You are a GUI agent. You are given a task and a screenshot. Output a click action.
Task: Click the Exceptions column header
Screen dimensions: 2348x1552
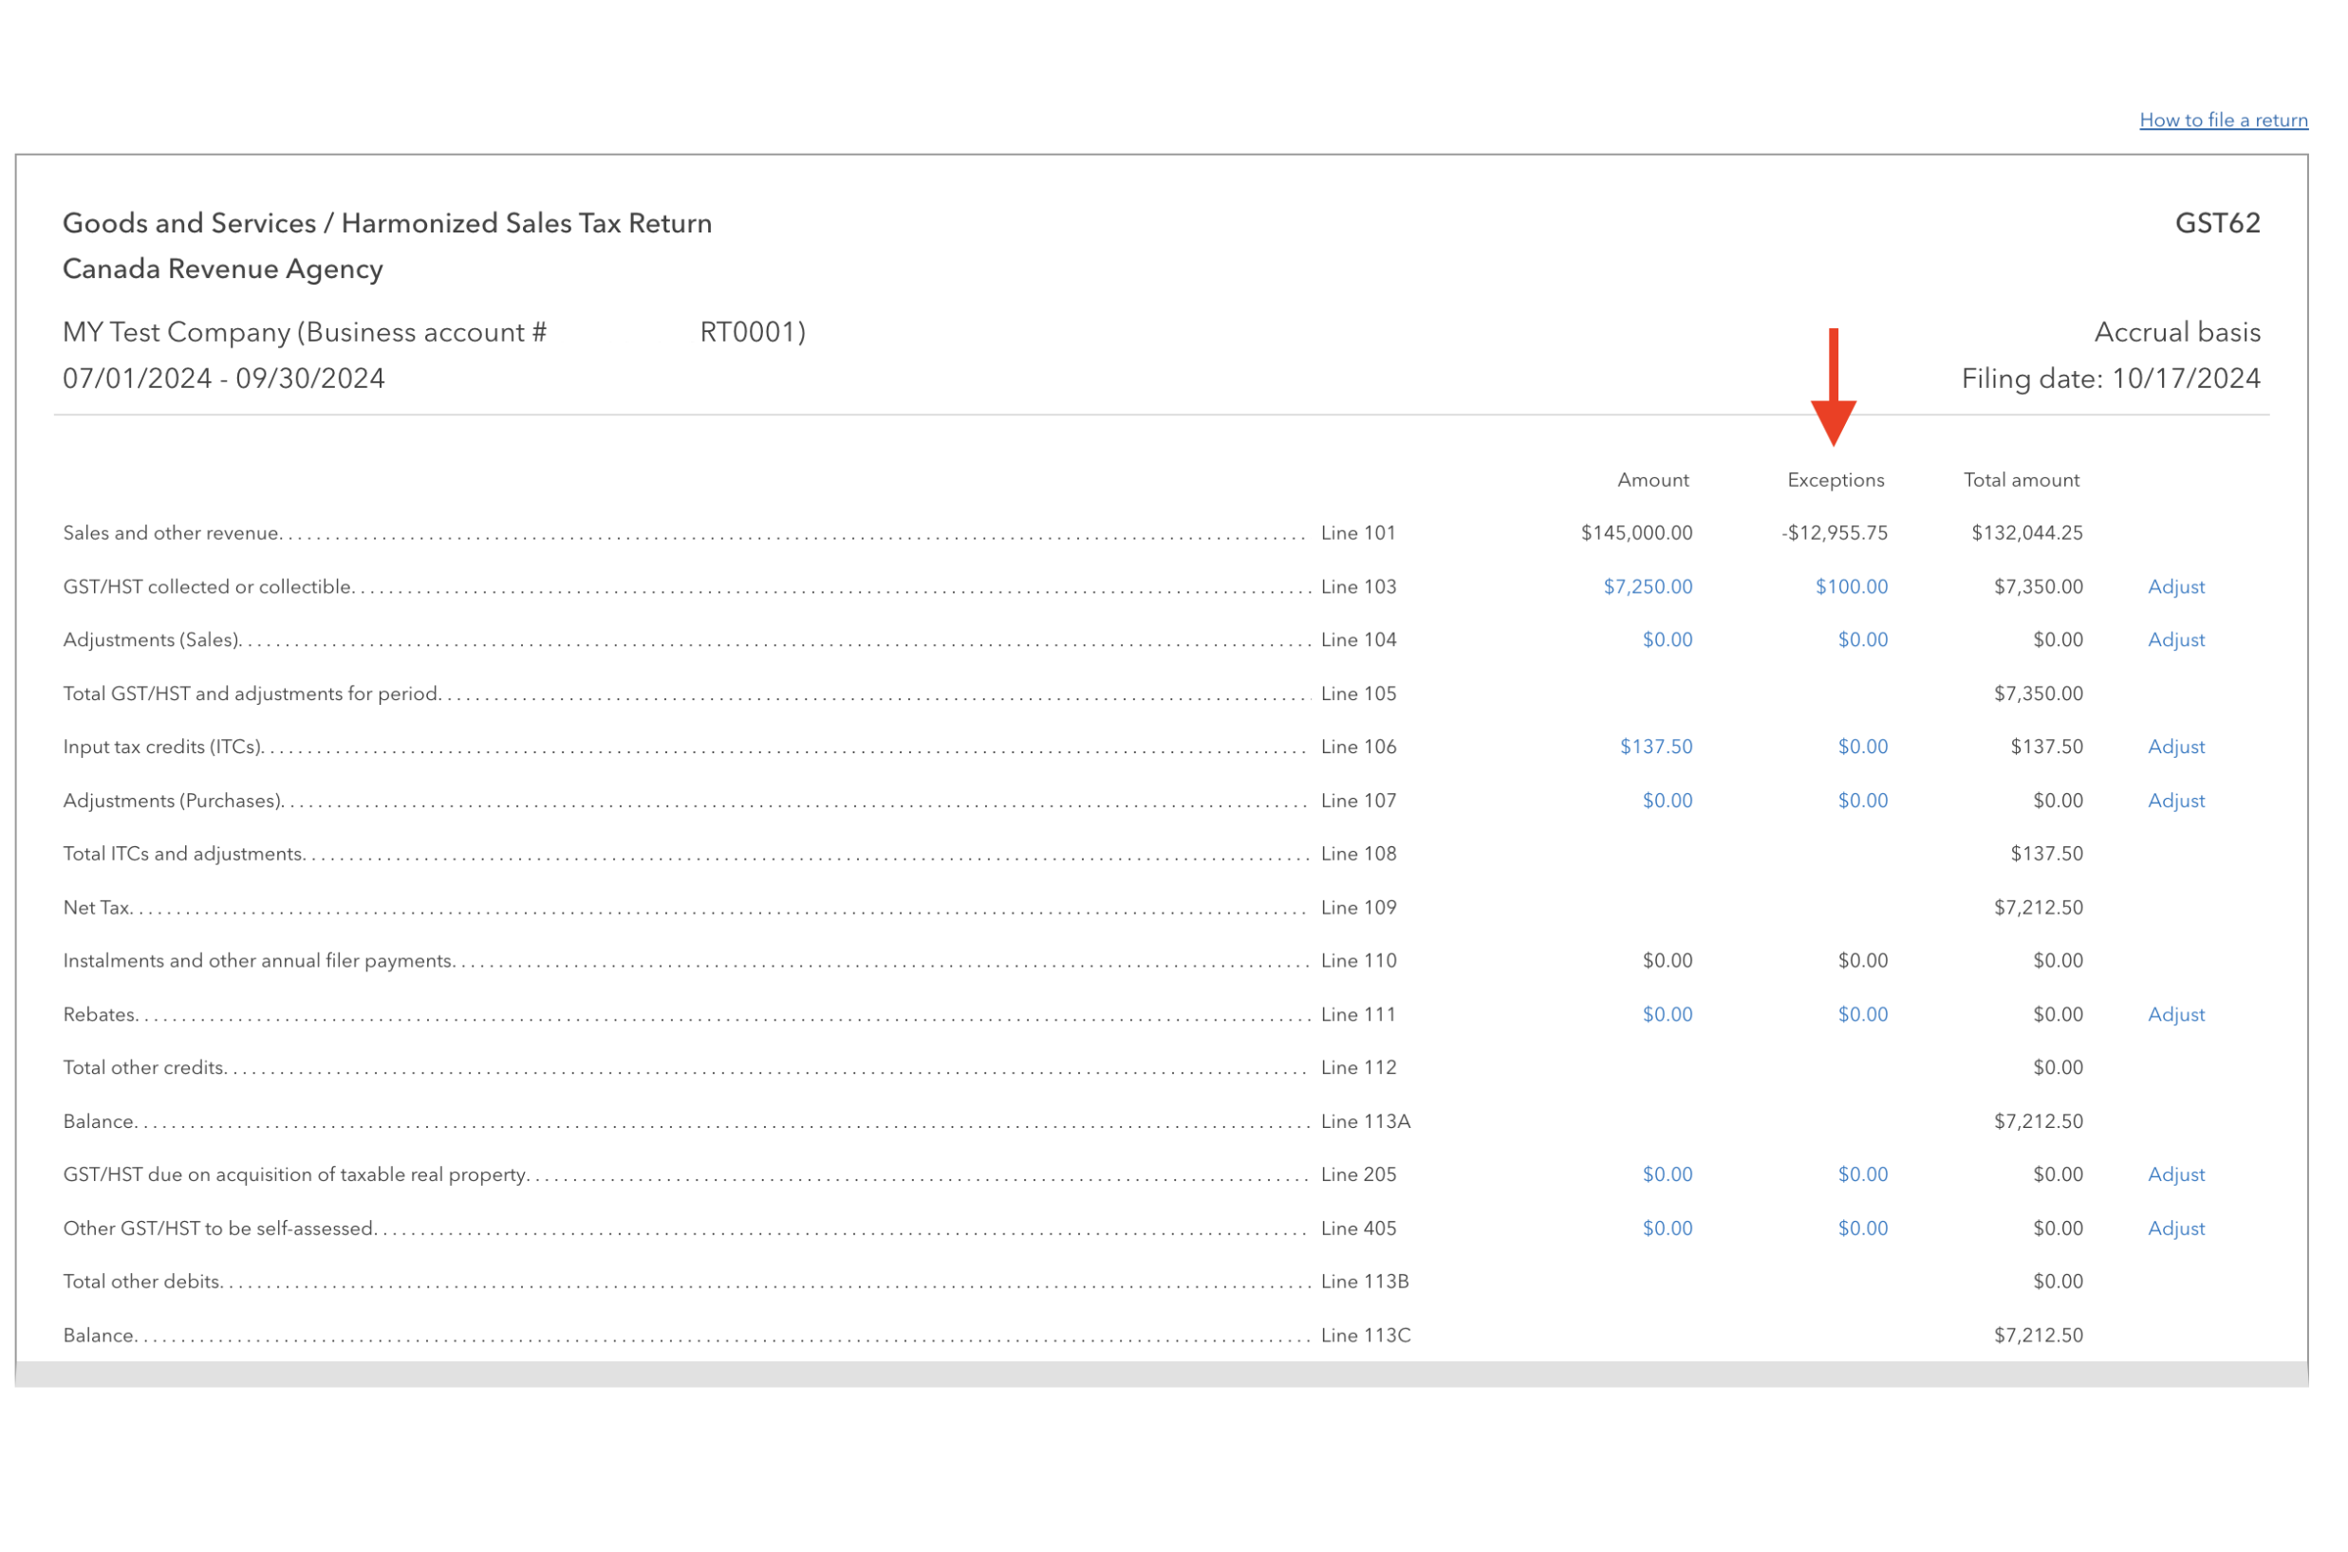point(1835,481)
